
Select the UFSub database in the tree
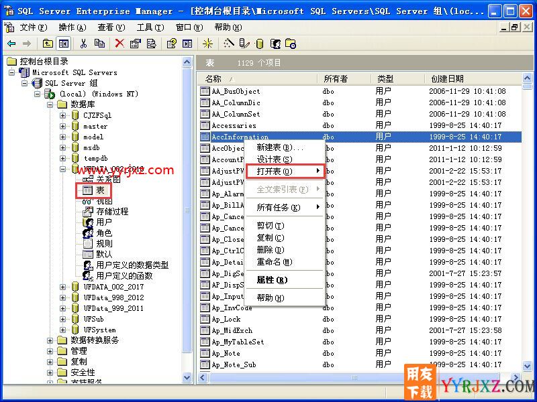(x=93, y=319)
